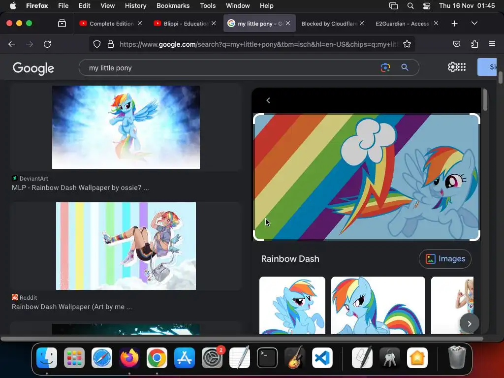504x378 pixels.
Task: Search by image with Google Lens icon
Action: coord(385,67)
